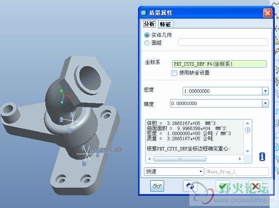Click the 精度 value field
This screenshot has width=279, height=208.
pyautogui.click(x=216, y=103)
